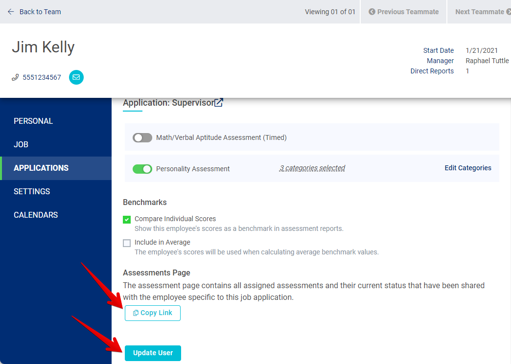The height and width of the screenshot is (364, 511).
Task: Open the PERSONAL section in the sidebar
Action: click(33, 121)
